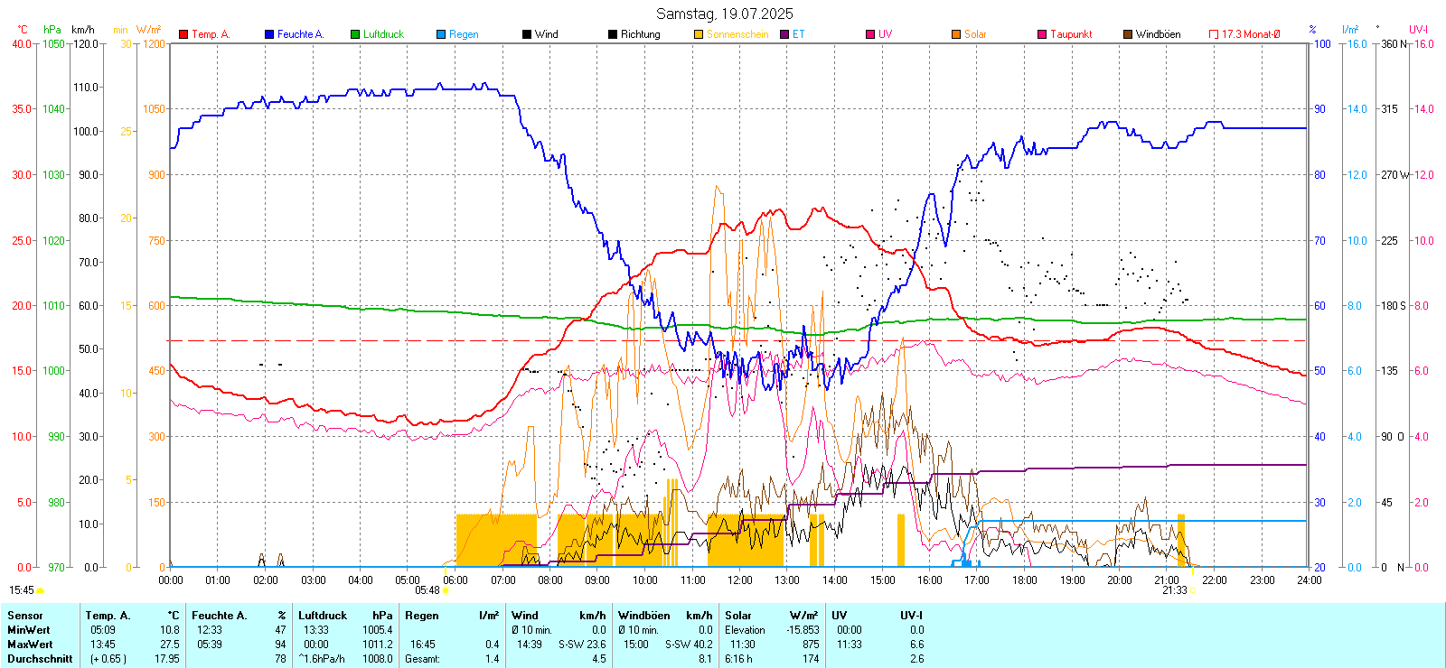This screenshot has width=1446, height=668.
Task: Click the Durchschnitt row label
Action: (40, 659)
